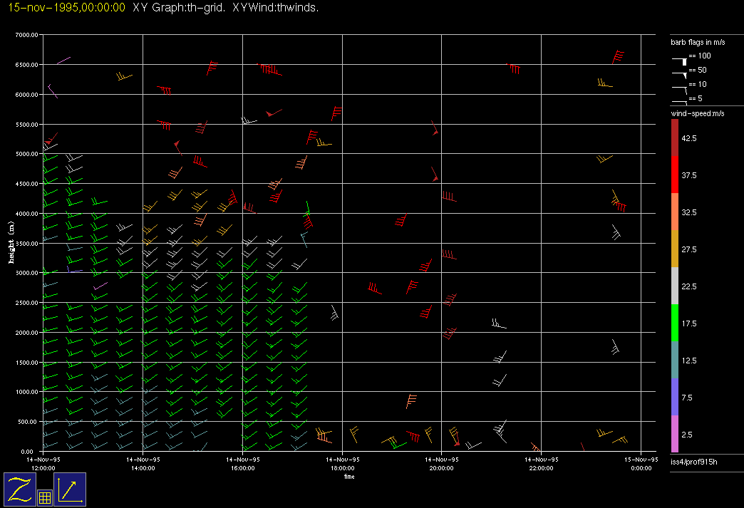Select the green 17.5 wind-speed color band
The width and height of the screenshot is (744, 508).
click(675, 323)
